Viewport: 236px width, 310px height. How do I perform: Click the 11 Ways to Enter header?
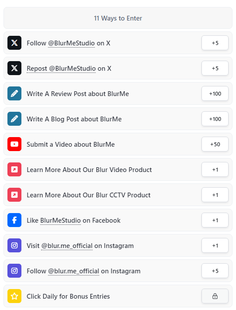(118, 18)
